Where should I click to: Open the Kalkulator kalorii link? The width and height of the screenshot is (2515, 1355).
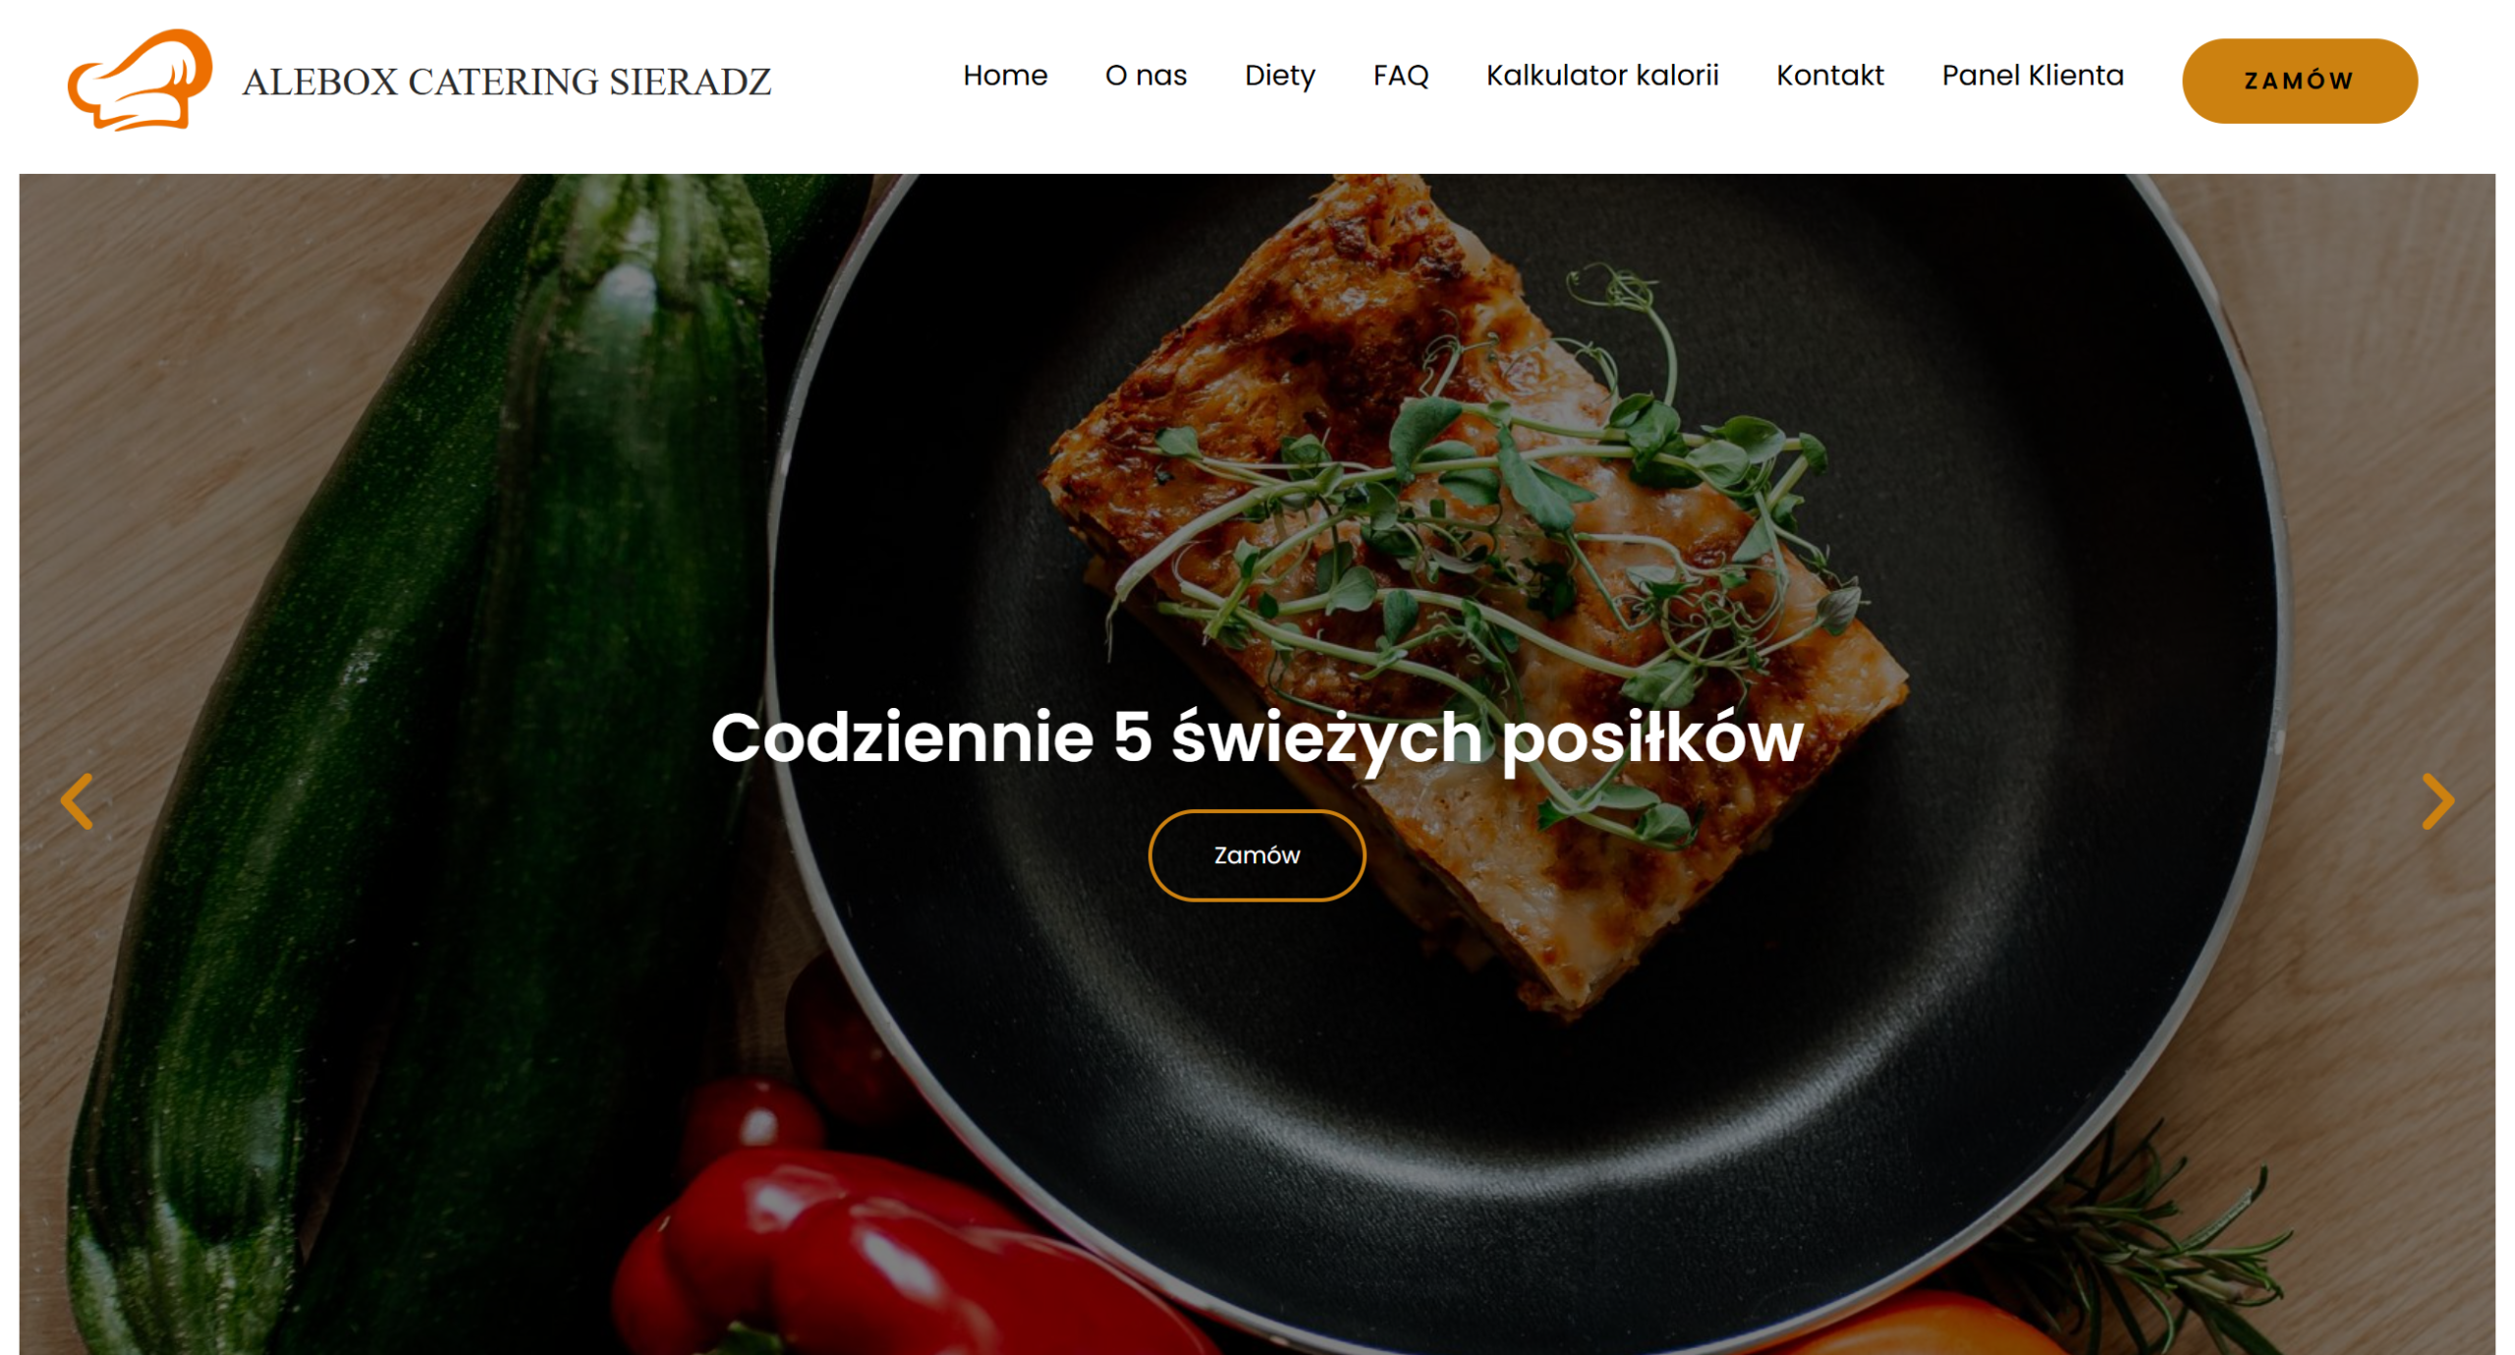[1601, 76]
